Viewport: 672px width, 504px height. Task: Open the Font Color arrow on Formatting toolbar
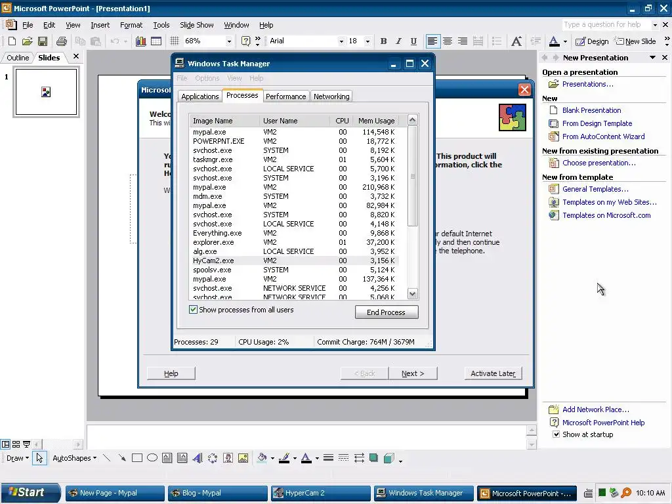(x=565, y=41)
